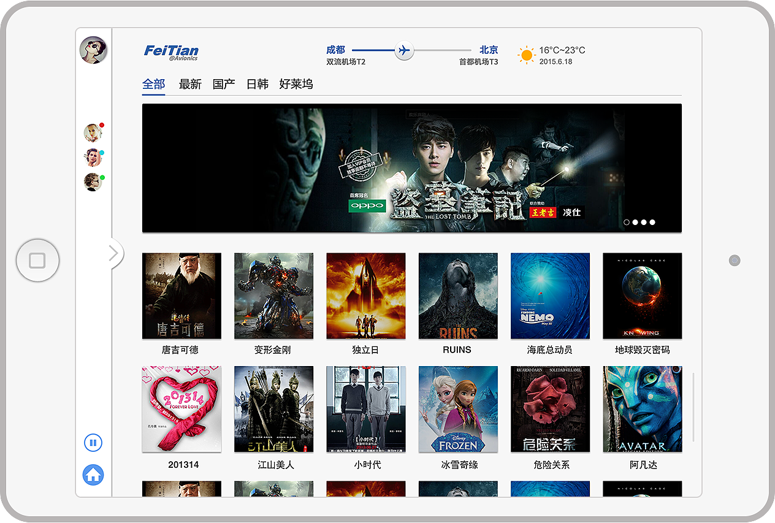The height and width of the screenshot is (523, 775).
Task: Click the 双流机场T2 airport label
Action: coord(346,62)
